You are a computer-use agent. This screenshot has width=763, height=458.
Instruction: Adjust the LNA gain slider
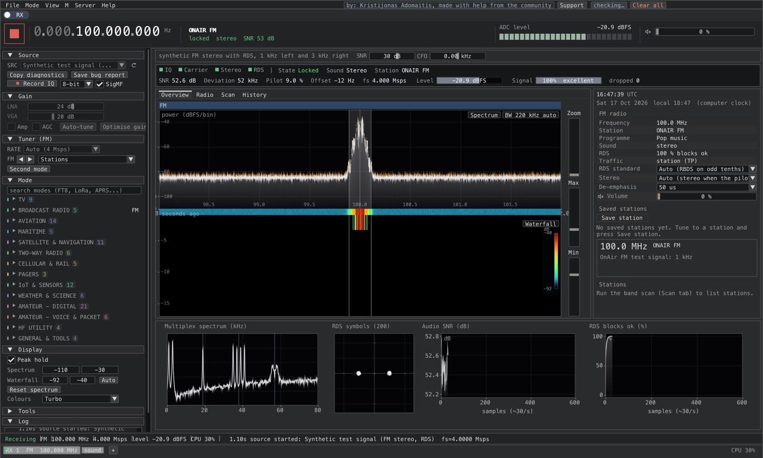tap(65, 106)
